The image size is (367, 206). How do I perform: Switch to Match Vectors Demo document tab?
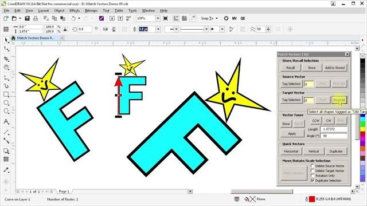point(36,38)
